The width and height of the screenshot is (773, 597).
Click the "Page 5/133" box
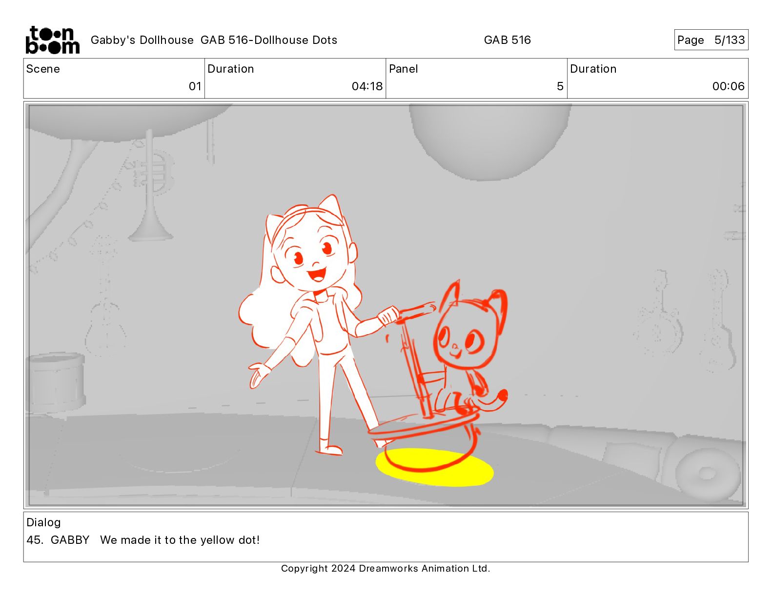(711, 40)
